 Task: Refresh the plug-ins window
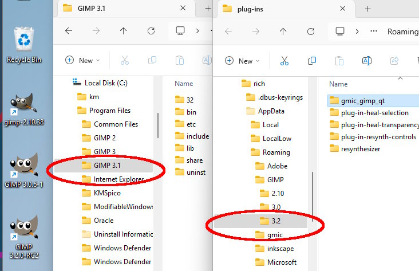point(311,32)
